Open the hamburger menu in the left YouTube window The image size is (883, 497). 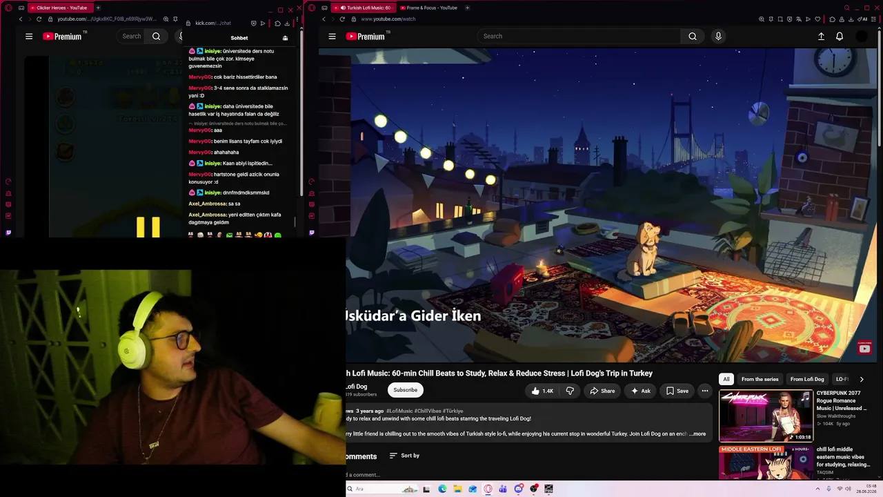[x=29, y=37]
